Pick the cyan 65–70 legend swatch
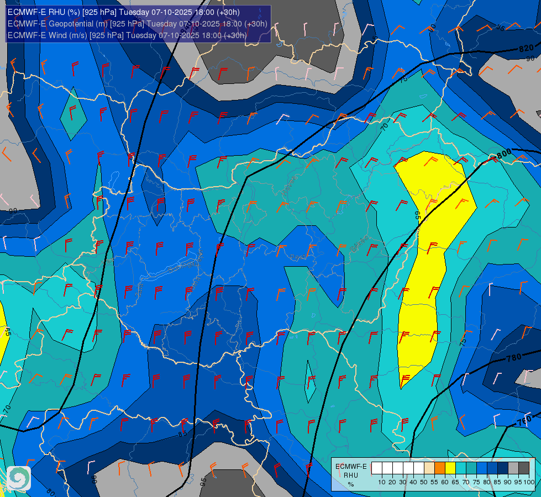The image size is (541, 497). (x=461, y=468)
